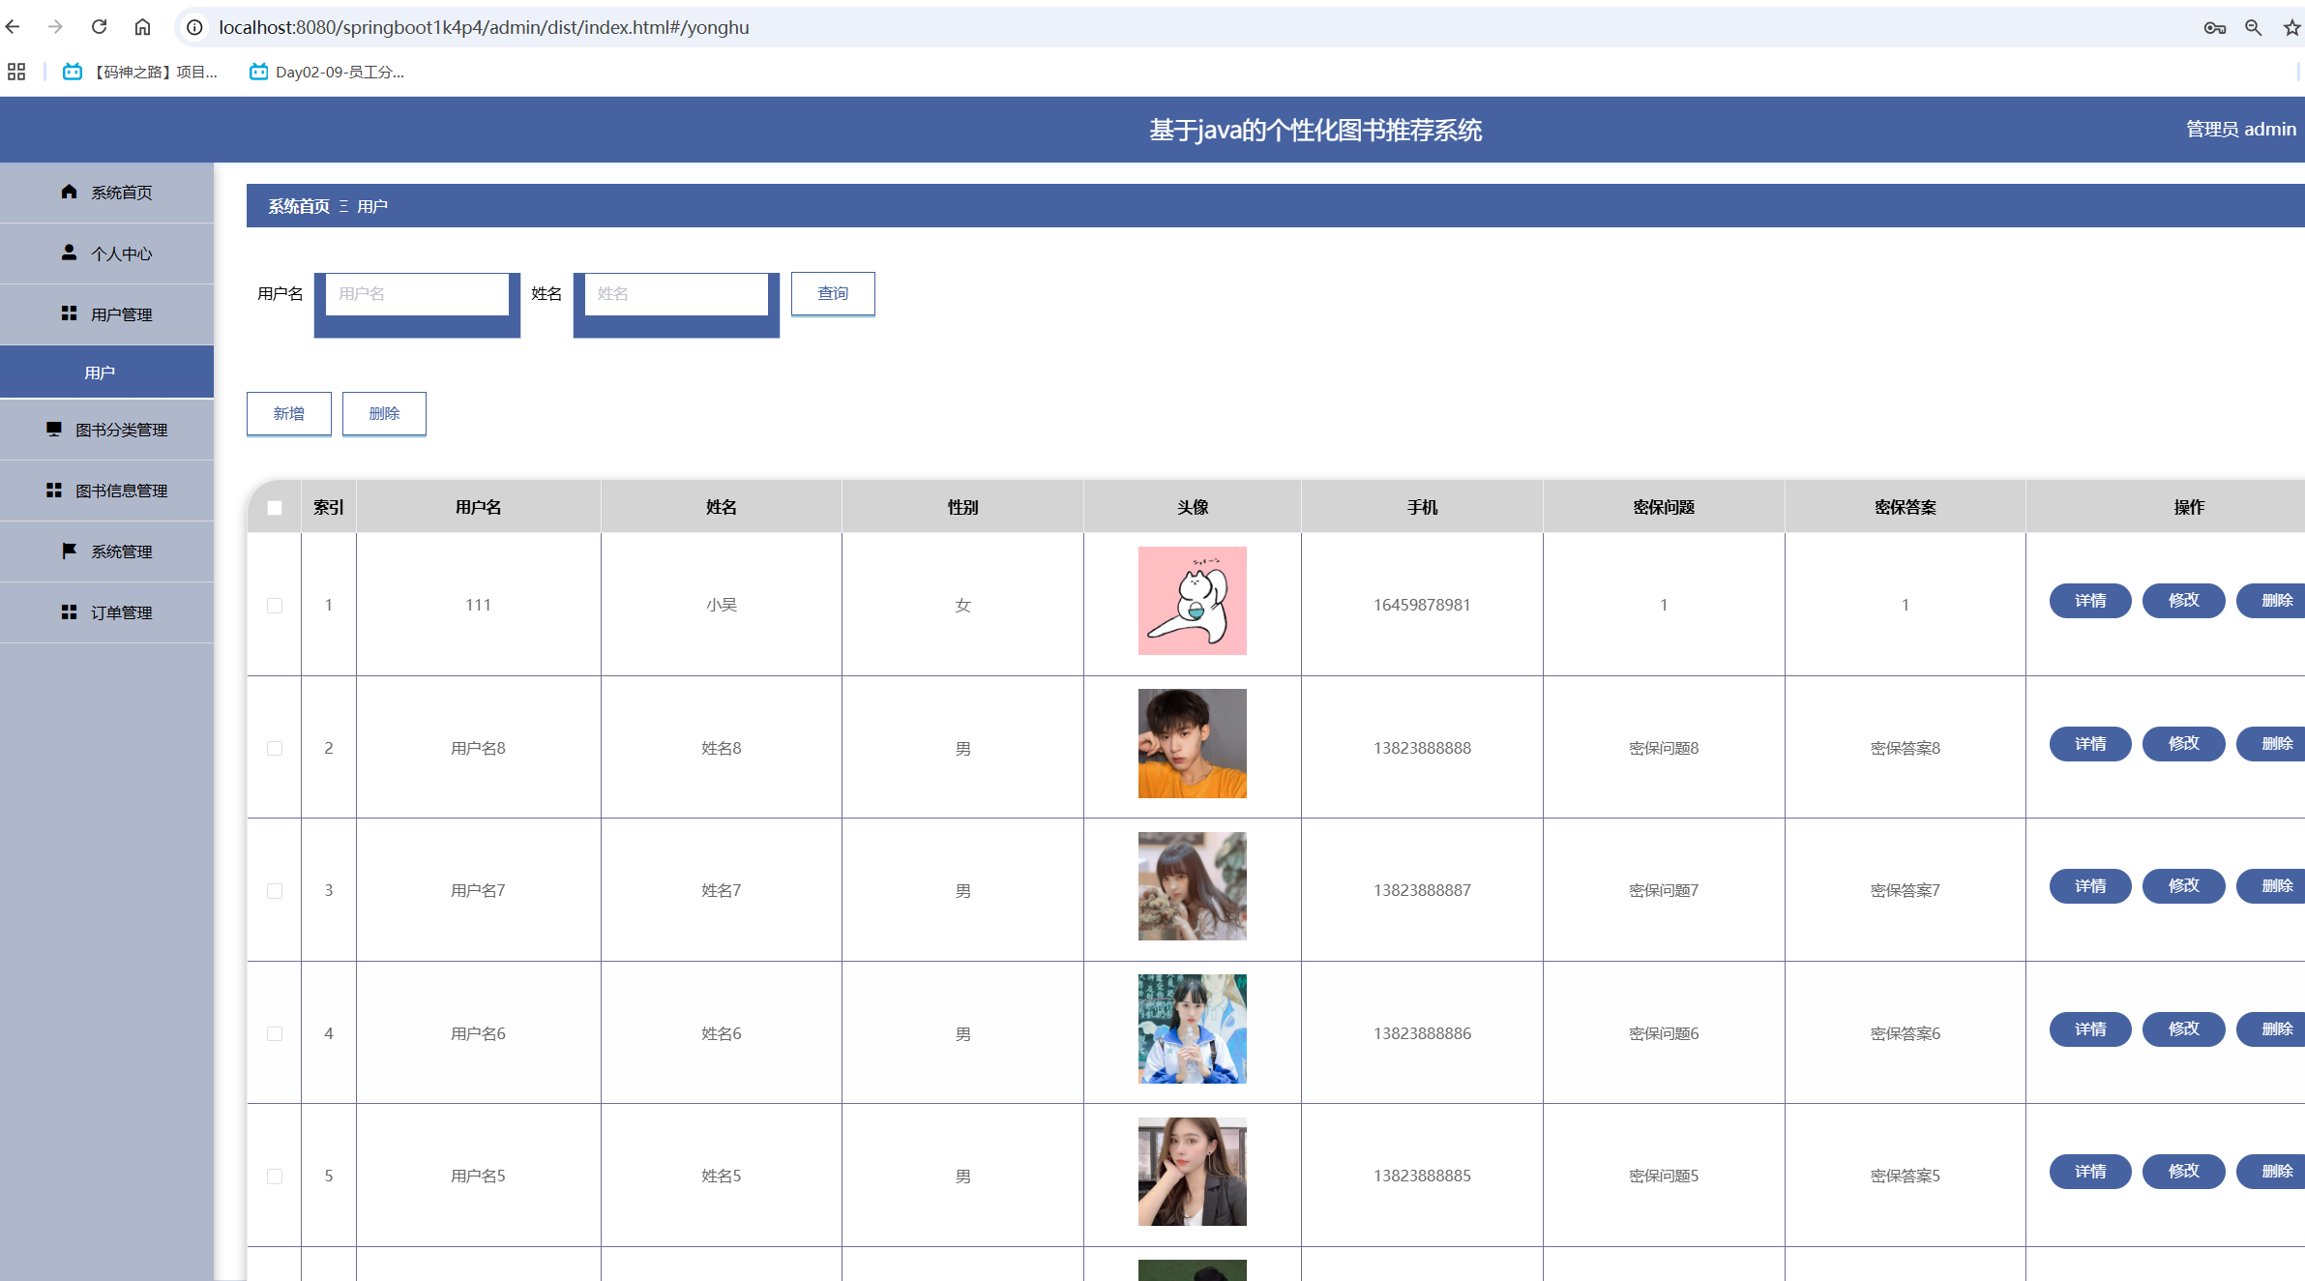
Task: Expand 用户管理 menu in the sidebar
Action: point(106,314)
